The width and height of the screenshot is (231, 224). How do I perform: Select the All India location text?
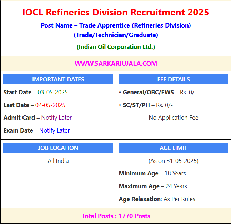click(58, 161)
